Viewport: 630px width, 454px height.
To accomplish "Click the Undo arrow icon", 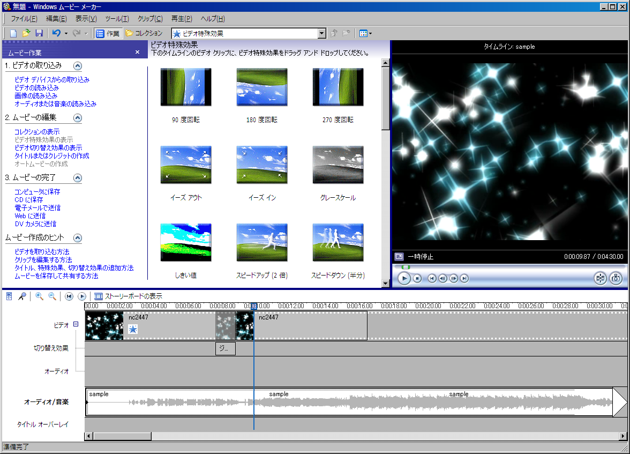I will click(x=57, y=33).
